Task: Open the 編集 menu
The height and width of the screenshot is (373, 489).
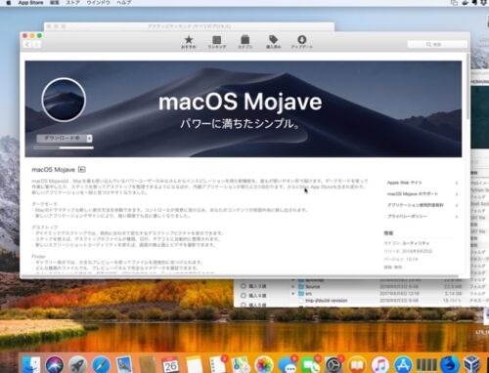Action: 55,3
